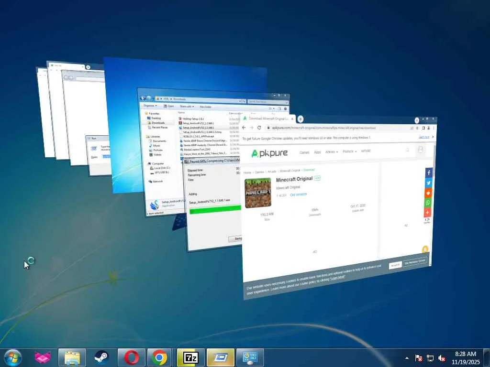Open Windows Explorer from the taskbar
Screen dimensions: 490x367
tap(72, 357)
